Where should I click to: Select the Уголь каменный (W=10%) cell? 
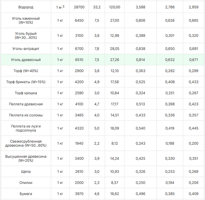[x=26, y=20]
